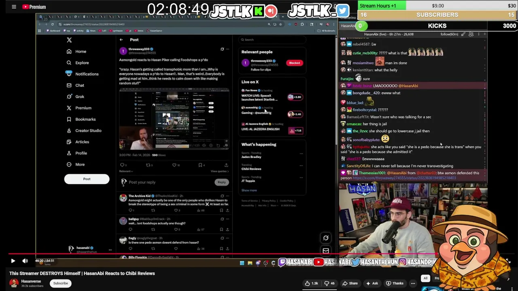This screenshot has width=518, height=291.
Task: Dislike the video showing 46 dislikes
Action: (329, 283)
